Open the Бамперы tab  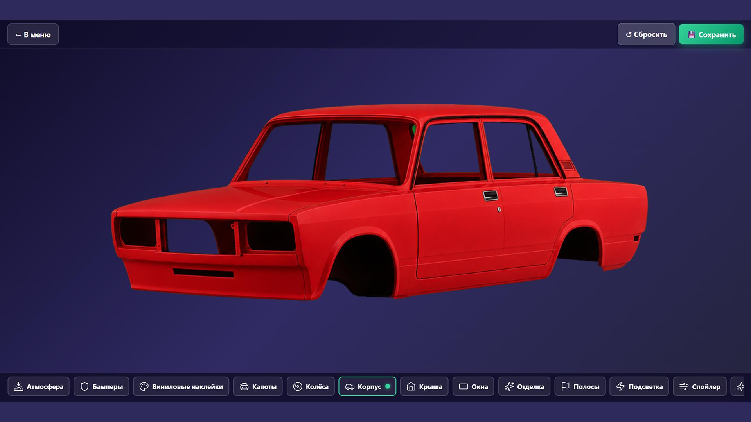(101, 386)
